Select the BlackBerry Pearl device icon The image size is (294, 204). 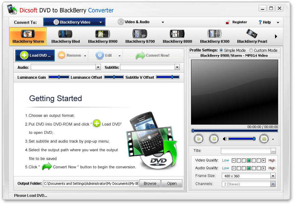252,37
